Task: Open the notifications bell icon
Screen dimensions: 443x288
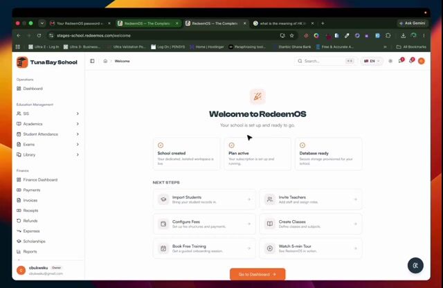Action: point(411,60)
